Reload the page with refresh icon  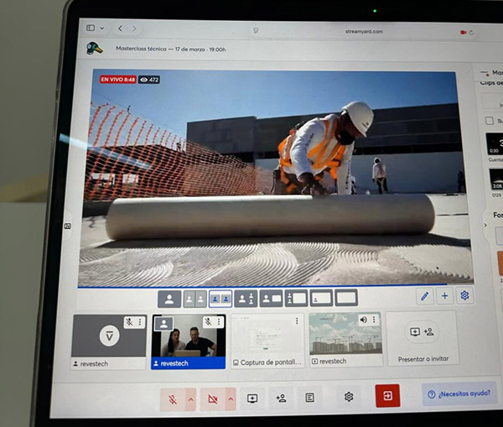coord(471,33)
